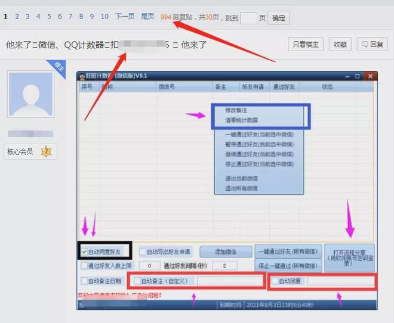394x323 pixels.
Task: Choose 清零统计数据 in the context menu
Action: click(x=241, y=120)
